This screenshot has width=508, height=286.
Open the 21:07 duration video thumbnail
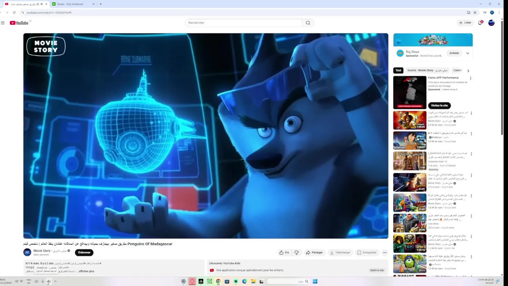[x=410, y=203]
